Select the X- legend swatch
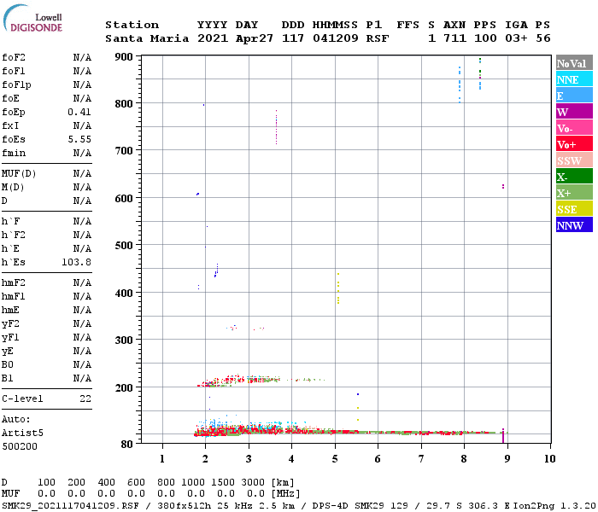 tap(574, 177)
